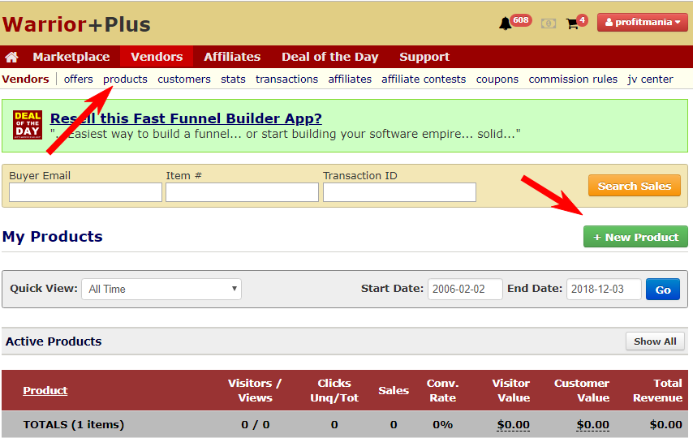Go to the home icon
Screen dimensions: 693x438
coord(11,57)
